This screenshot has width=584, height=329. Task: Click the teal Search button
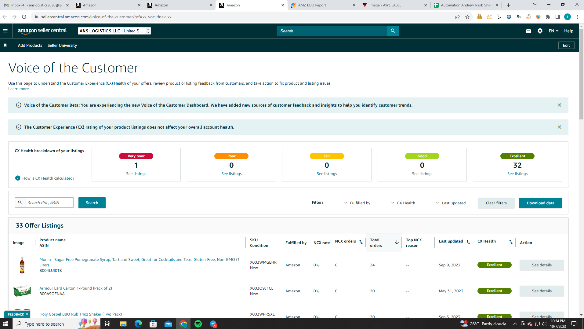point(92,203)
